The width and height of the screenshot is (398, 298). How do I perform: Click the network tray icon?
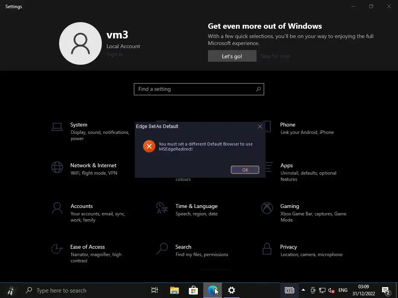click(x=322, y=290)
